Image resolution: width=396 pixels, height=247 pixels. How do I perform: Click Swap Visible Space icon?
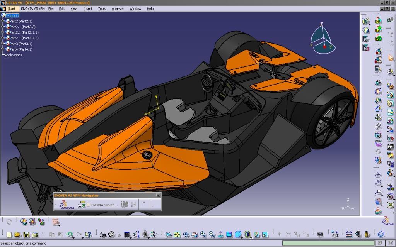click(x=265, y=235)
